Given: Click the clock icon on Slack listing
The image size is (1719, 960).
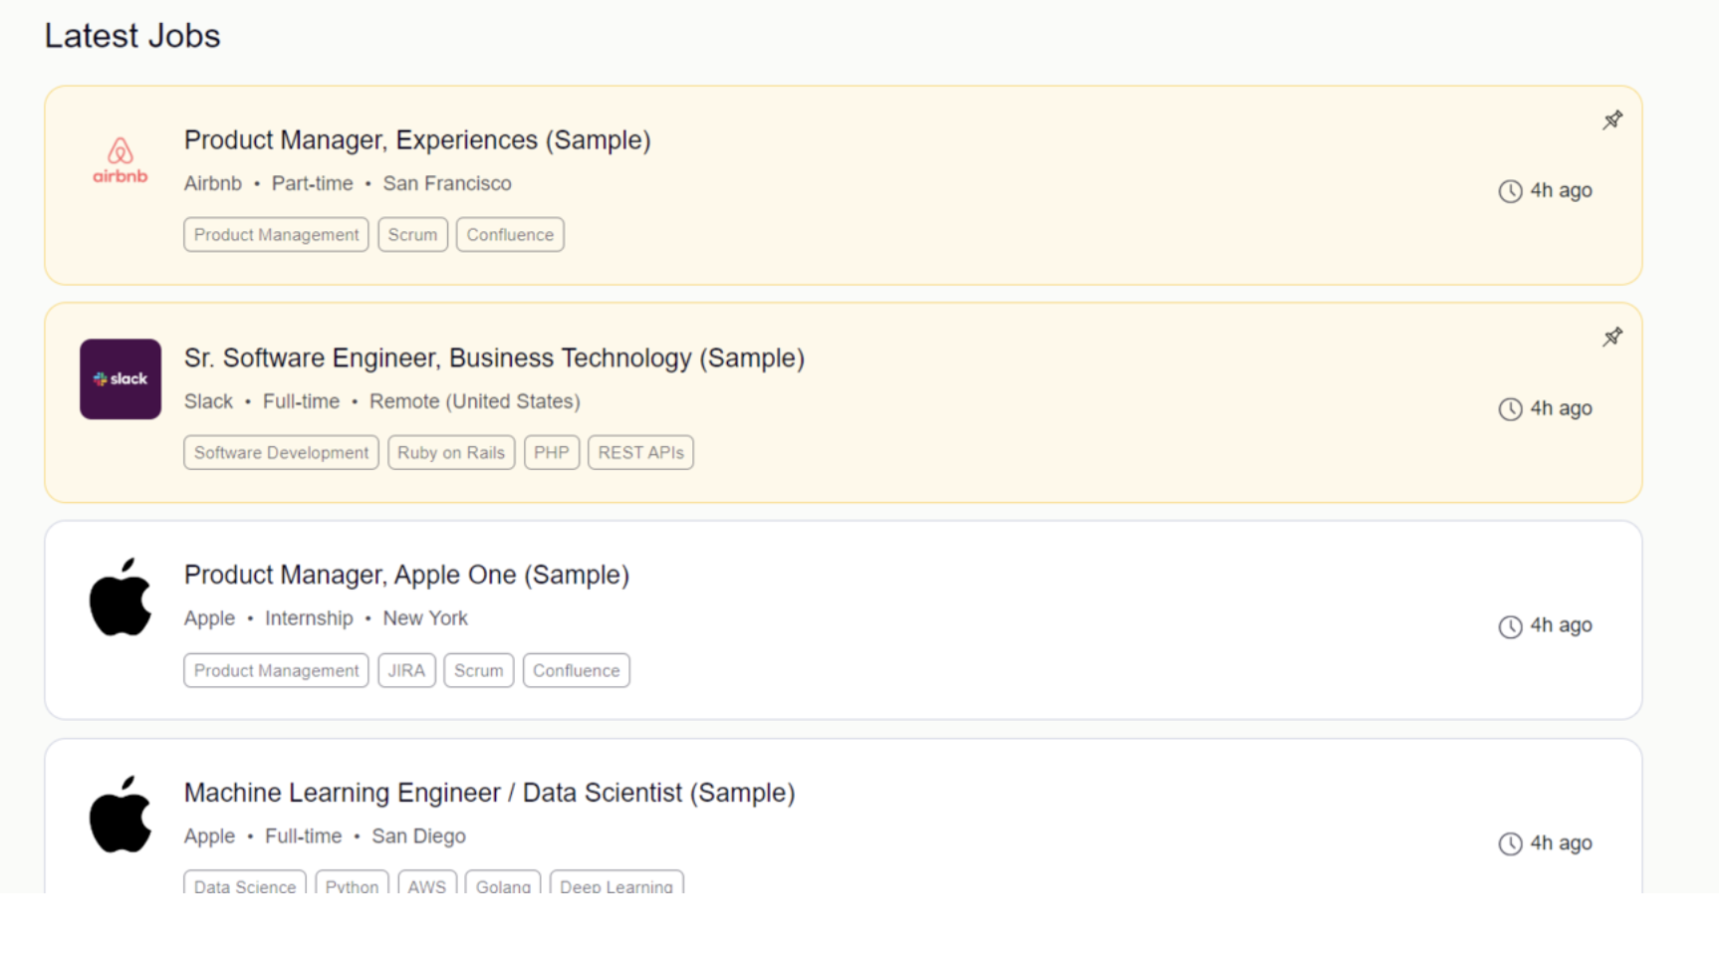Looking at the screenshot, I should [1510, 409].
